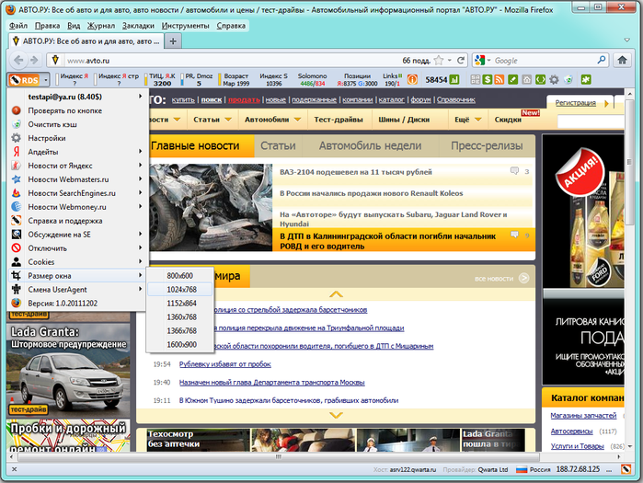Click the green brackets icon in RDS toolbar
643x483 pixels.
click(x=541, y=79)
